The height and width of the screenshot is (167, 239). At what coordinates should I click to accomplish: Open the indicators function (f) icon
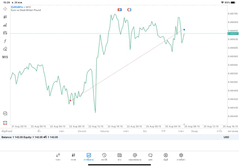[x=5, y=41]
